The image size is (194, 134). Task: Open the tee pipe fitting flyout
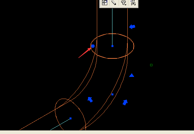[123, 3]
